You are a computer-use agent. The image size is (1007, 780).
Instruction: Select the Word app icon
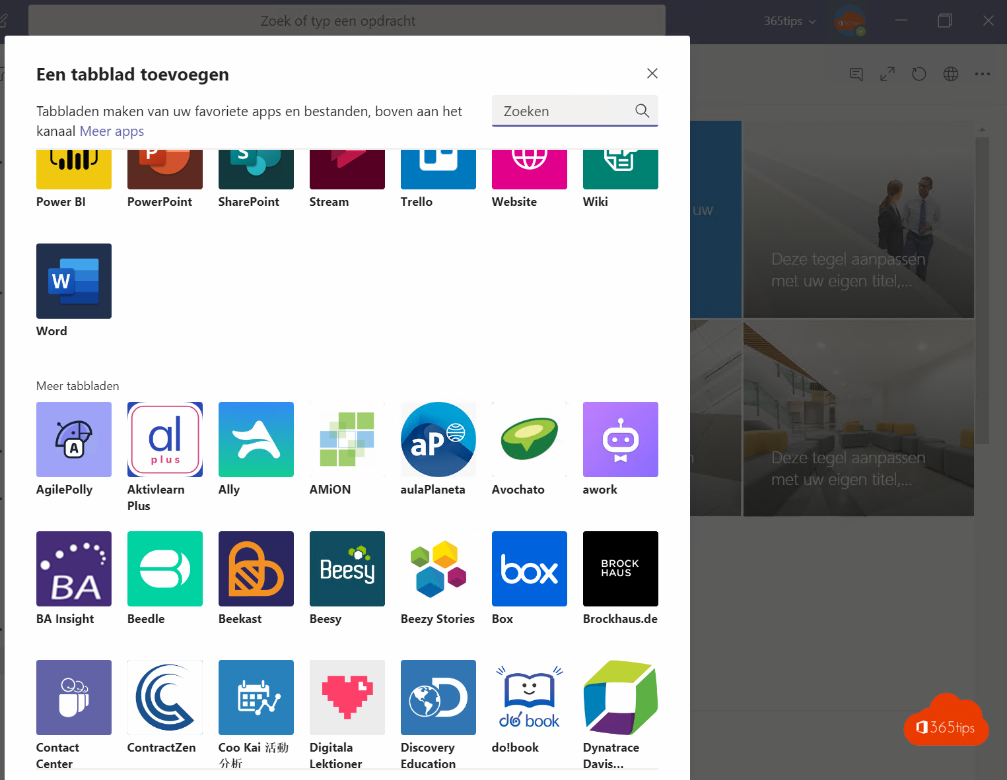point(74,281)
